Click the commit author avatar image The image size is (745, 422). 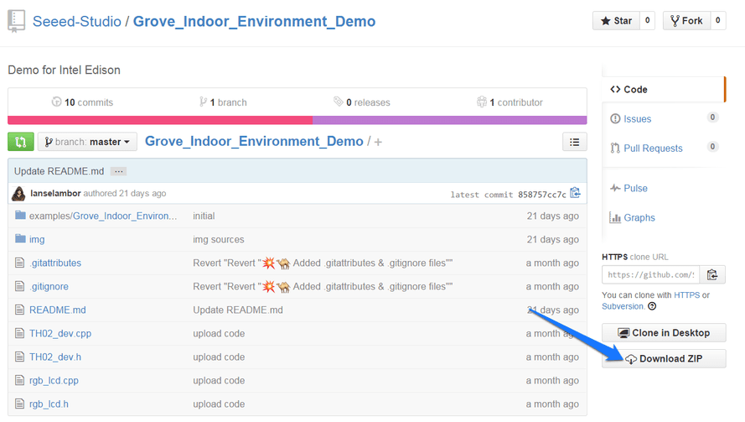(x=18, y=194)
